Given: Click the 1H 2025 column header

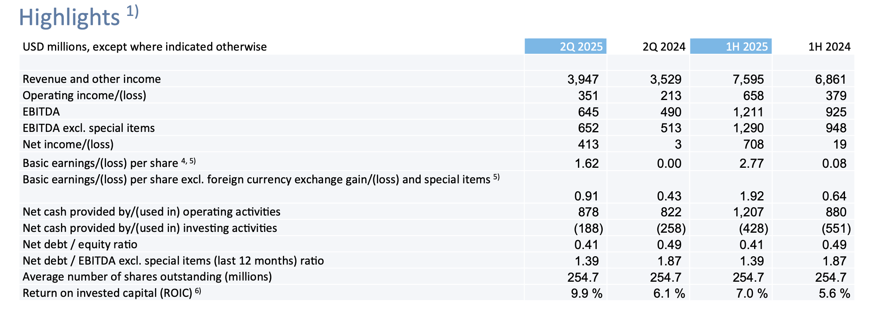Looking at the screenshot, I should point(746,47).
